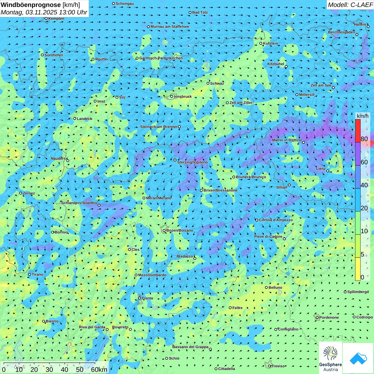Click the date "Montag, 03.11.2025 13:00 Uhr"

[x=44, y=12]
